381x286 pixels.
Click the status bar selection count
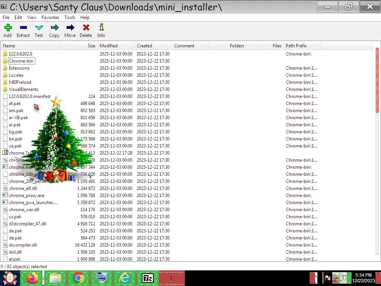[x=23, y=266]
